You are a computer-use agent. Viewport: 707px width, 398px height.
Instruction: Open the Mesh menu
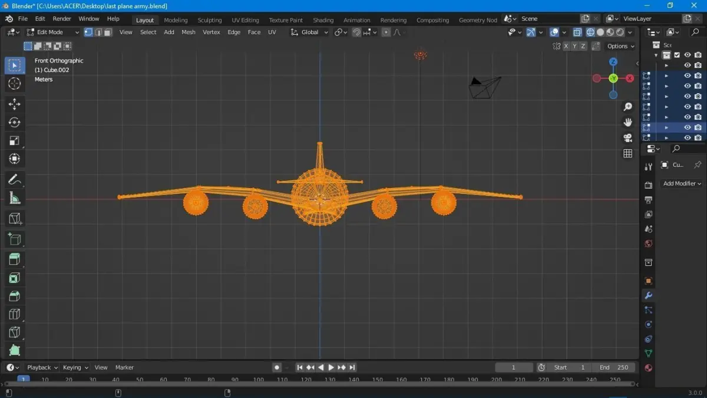pos(189,32)
